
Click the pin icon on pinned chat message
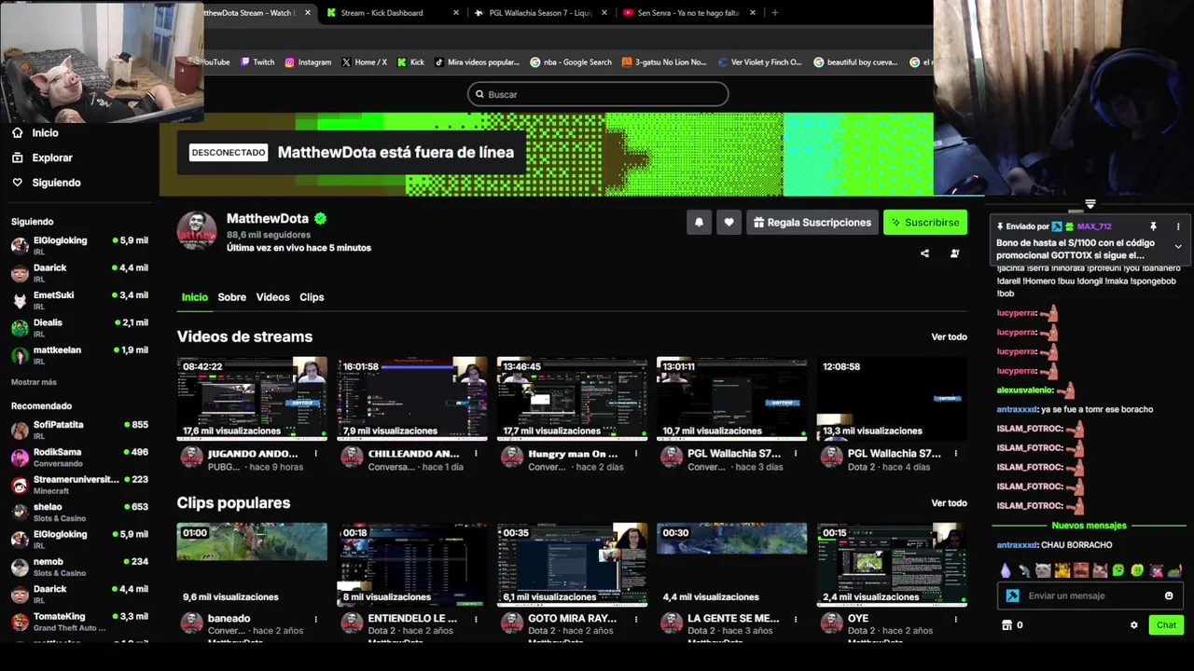(x=1153, y=226)
